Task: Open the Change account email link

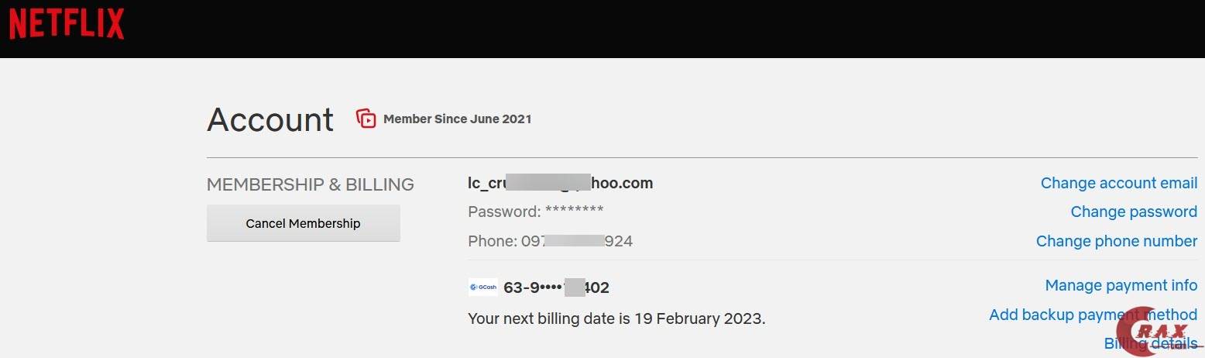Action: pos(1118,183)
